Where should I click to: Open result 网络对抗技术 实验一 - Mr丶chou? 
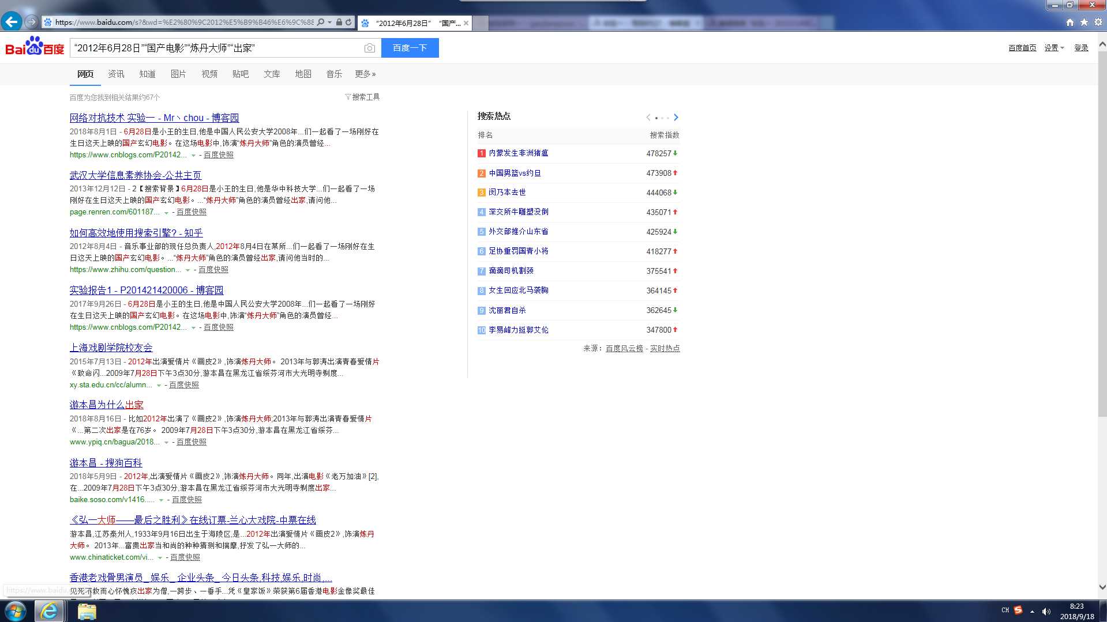154,118
